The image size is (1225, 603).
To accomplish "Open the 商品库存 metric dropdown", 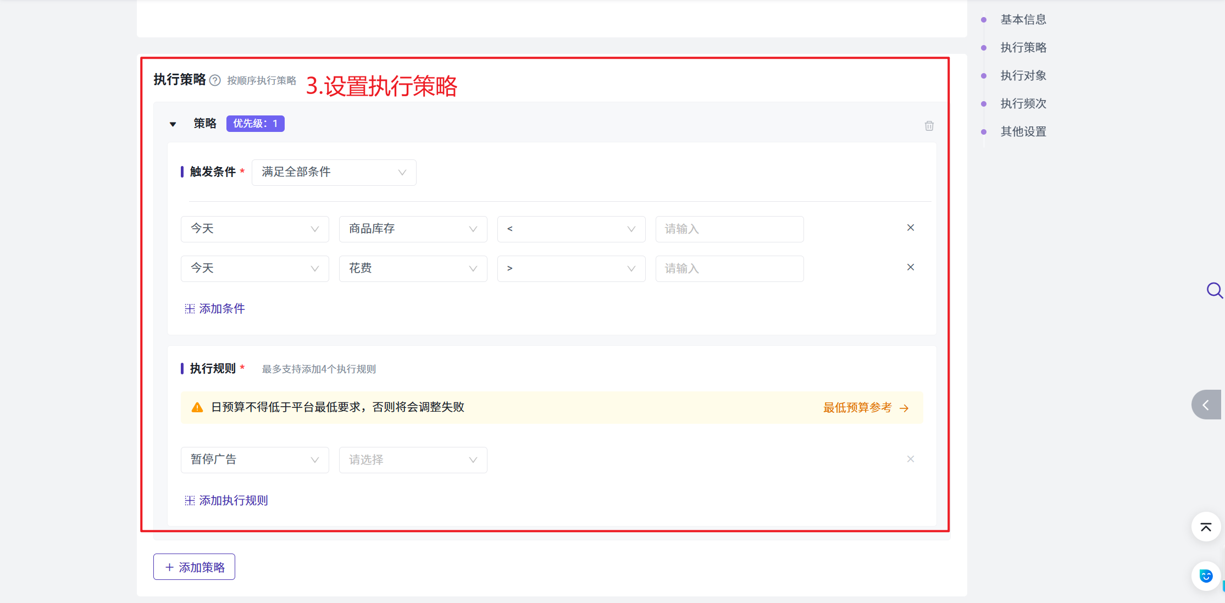I will [x=413, y=229].
